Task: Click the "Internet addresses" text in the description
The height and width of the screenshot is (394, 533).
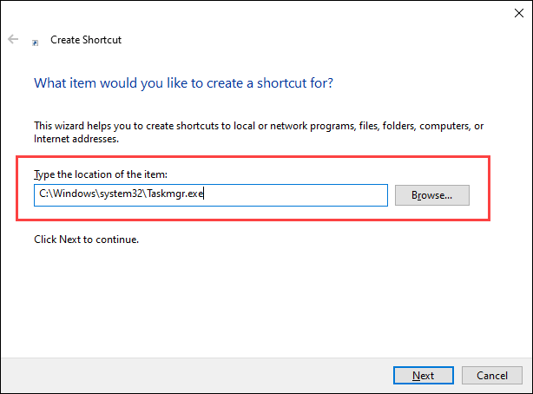Action: pos(75,139)
